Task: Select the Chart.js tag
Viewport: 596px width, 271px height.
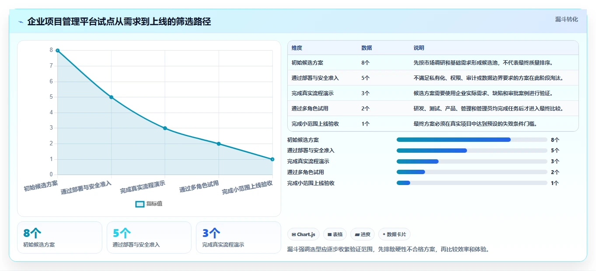Action: (x=303, y=234)
